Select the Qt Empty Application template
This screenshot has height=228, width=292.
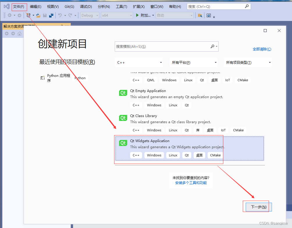190,98
